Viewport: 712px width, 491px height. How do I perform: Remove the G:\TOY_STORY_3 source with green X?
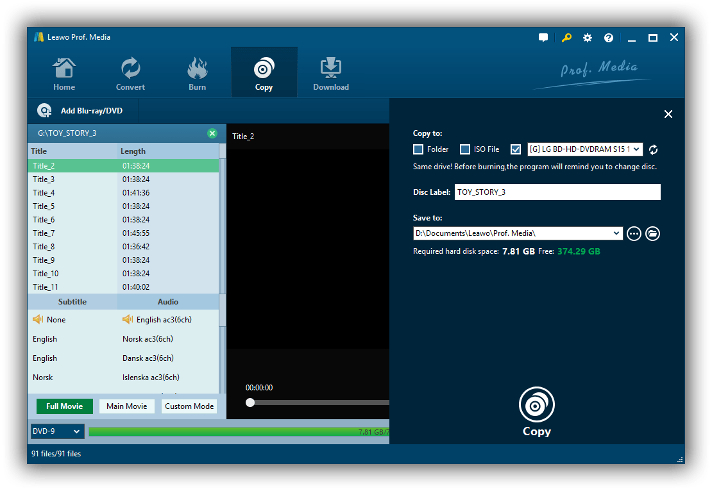coord(212,133)
